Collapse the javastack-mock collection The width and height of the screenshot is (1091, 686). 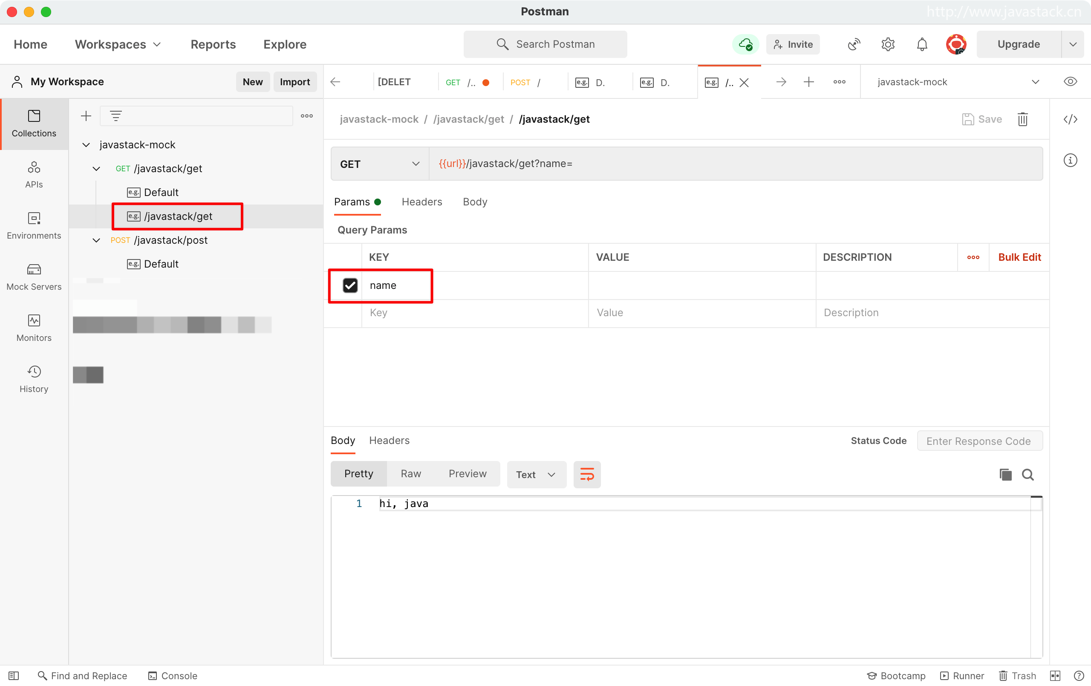tap(86, 145)
